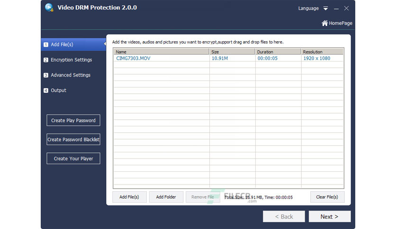Viewport: 396px width, 229px height.
Task: Click the step 3 number icon
Action: coord(46,75)
